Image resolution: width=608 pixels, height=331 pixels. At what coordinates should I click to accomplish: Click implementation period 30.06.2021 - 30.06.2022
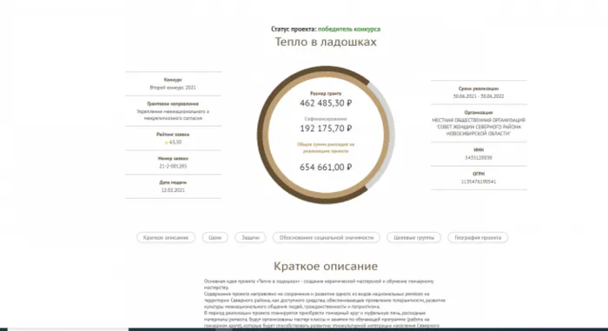point(479,96)
